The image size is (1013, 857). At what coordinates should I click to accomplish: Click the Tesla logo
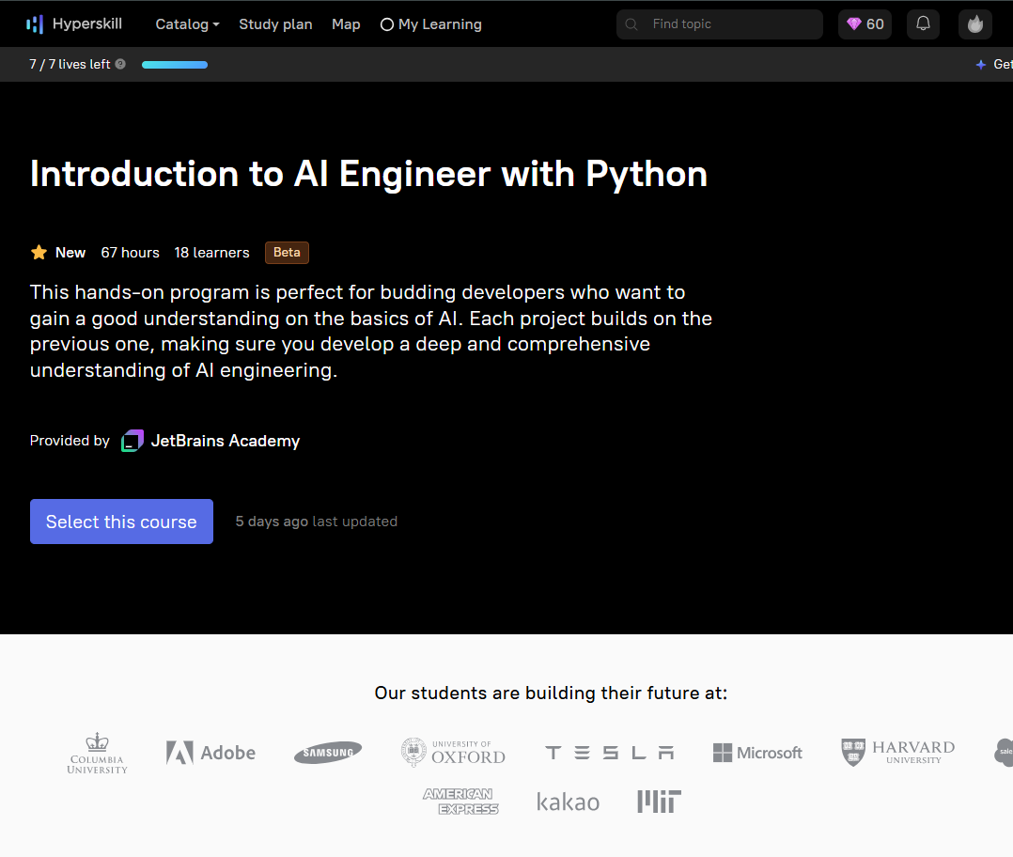click(610, 753)
